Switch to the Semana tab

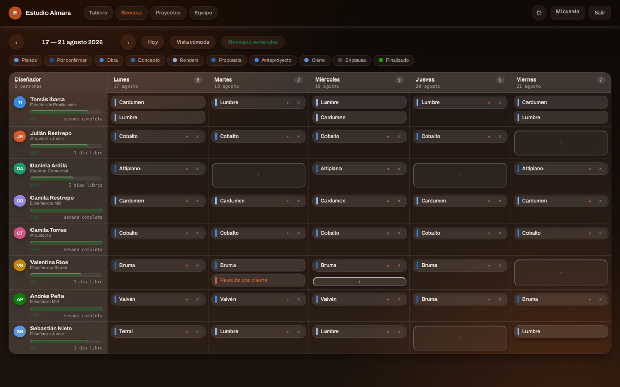tap(131, 13)
